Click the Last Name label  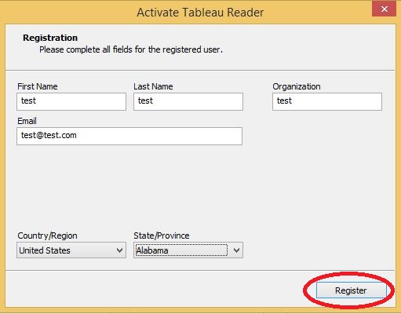point(153,86)
